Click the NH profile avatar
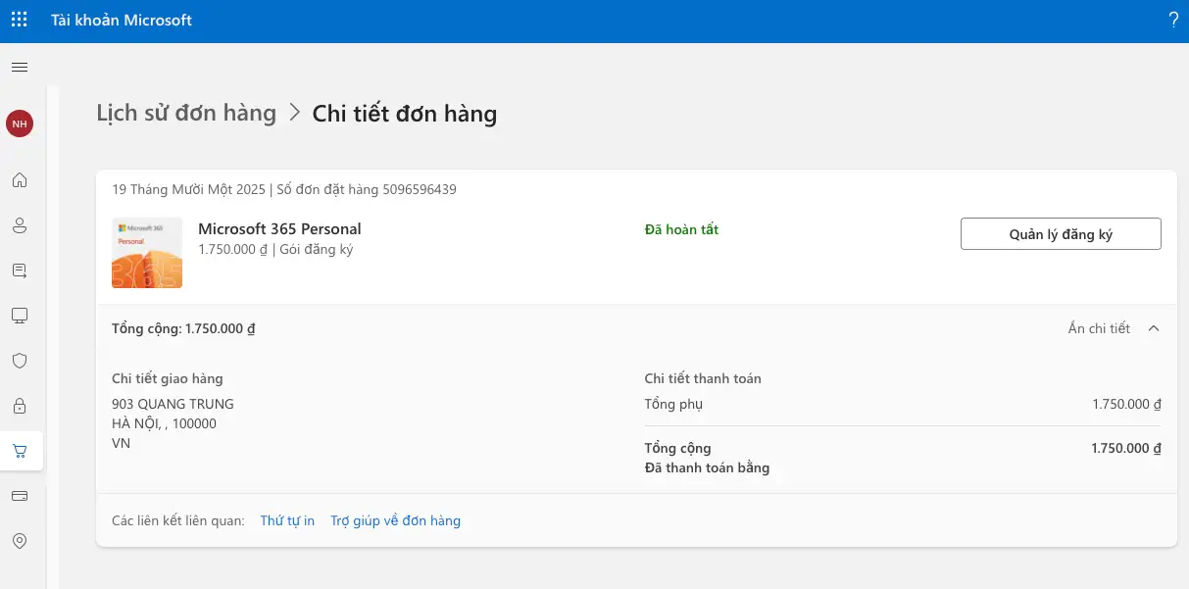The image size is (1189, 589). (x=20, y=123)
